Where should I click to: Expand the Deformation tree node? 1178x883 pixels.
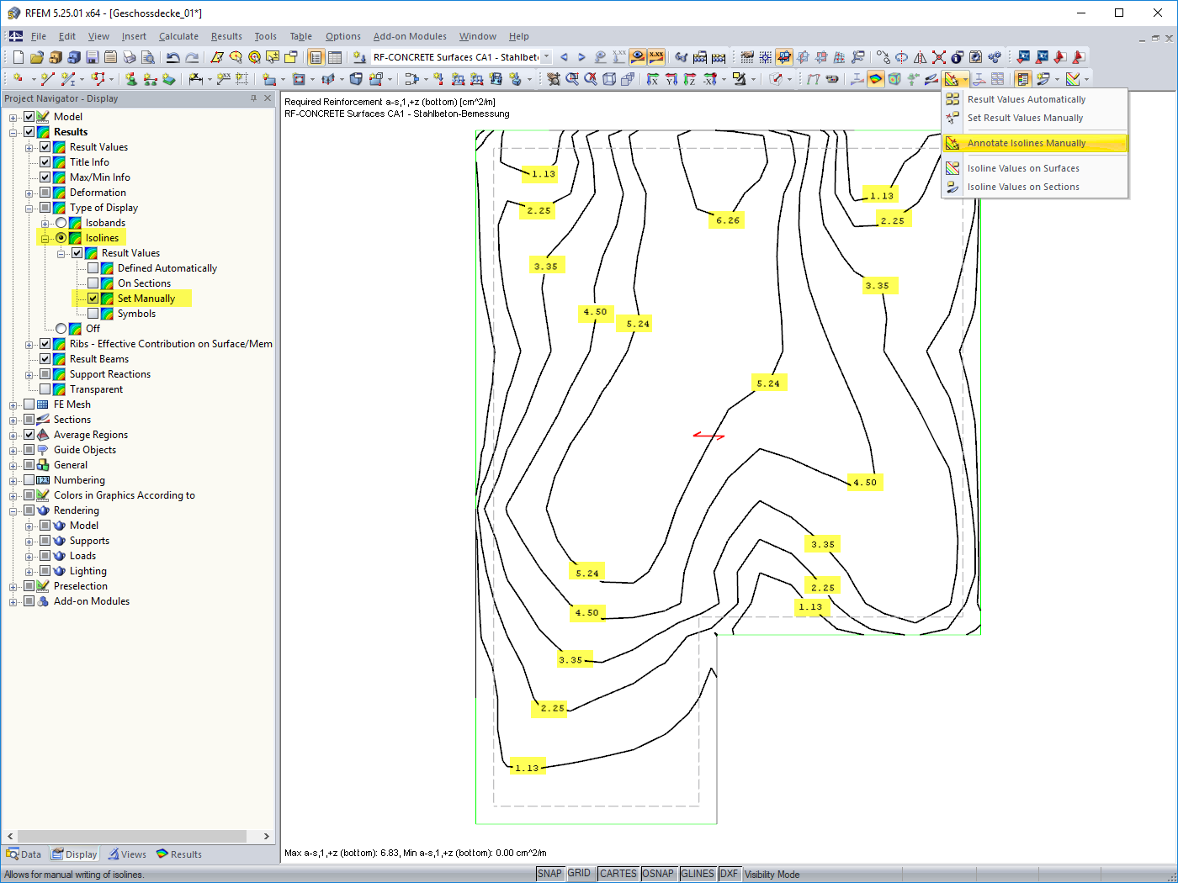(x=29, y=193)
